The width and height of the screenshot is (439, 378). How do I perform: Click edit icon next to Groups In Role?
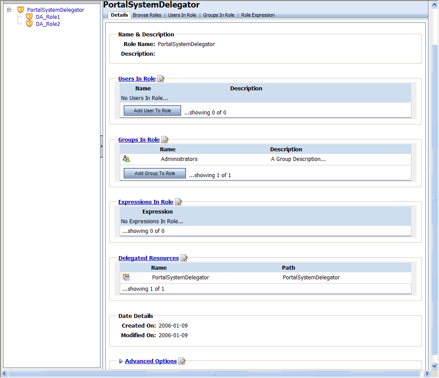[165, 139]
